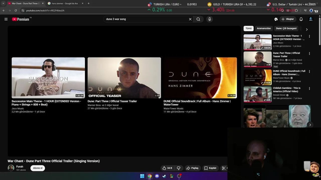Viewport: 321px width, 180px height.
Task: Close the War Chant browser tab
Action: point(43,3)
